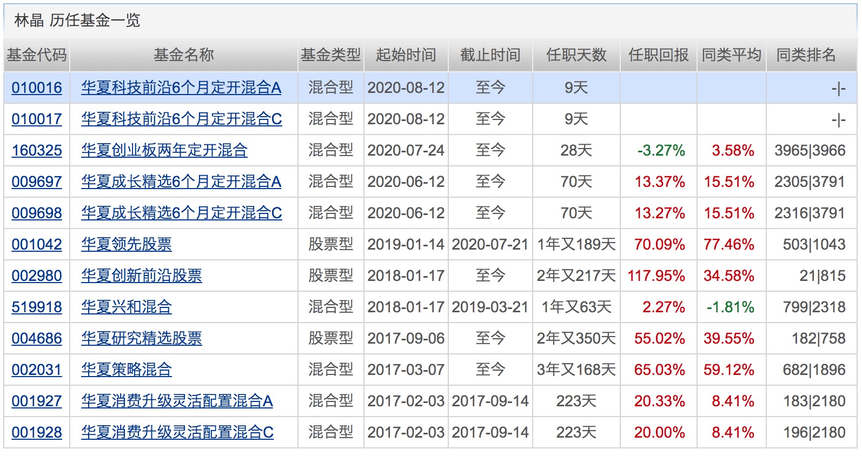The image size is (862, 456).
Task: Open fund code link 160325
Action: (x=37, y=150)
